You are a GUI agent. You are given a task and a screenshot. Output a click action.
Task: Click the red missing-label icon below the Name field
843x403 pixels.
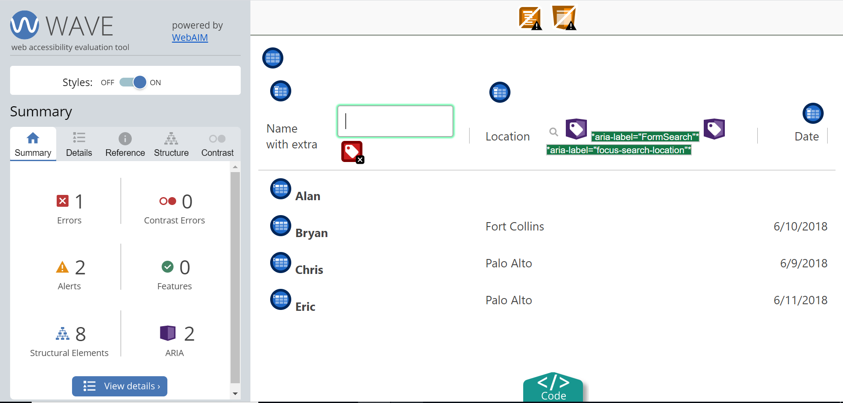[352, 151]
